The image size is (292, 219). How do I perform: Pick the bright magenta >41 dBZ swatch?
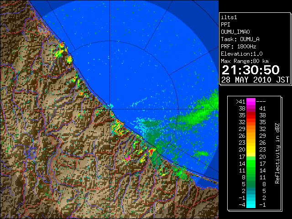pyautogui.click(x=251, y=102)
